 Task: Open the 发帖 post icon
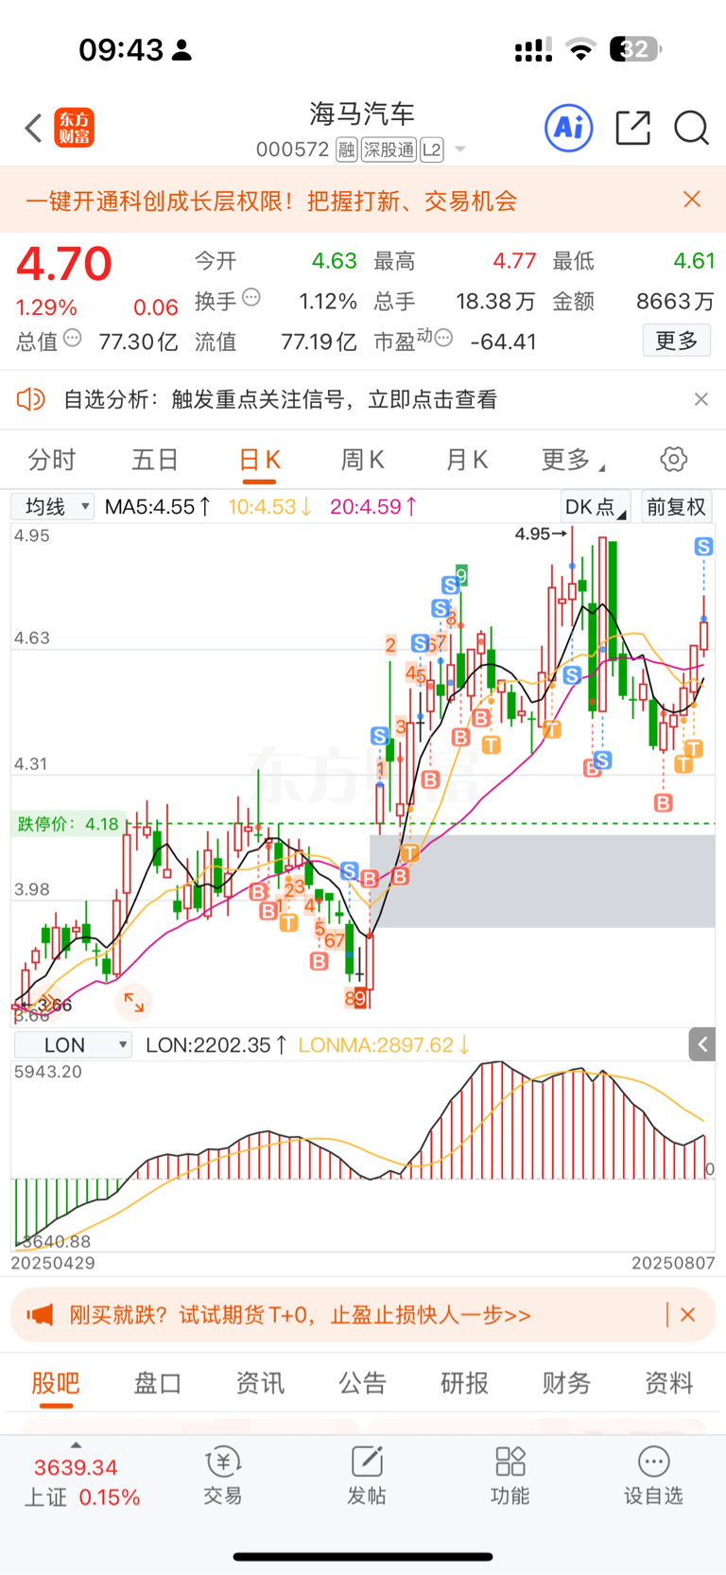point(367,1476)
